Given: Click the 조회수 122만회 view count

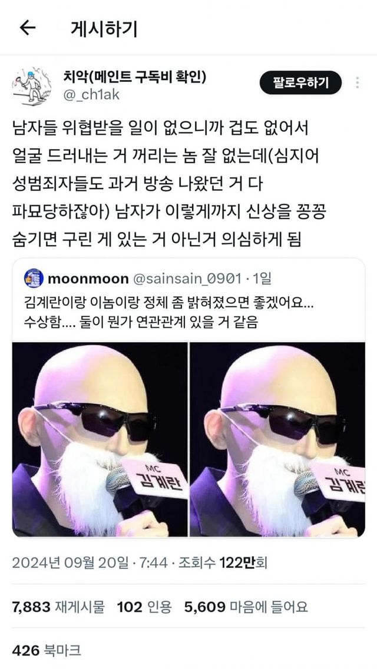Looking at the screenshot, I should pos(223,563).
